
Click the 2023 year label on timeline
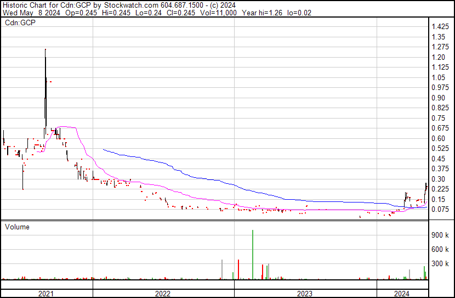pyautogui.click(x=305, y=294)
